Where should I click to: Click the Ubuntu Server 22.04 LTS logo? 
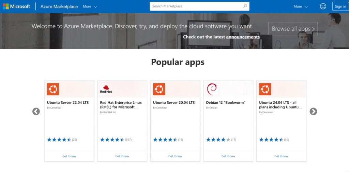tap(53, 89)
